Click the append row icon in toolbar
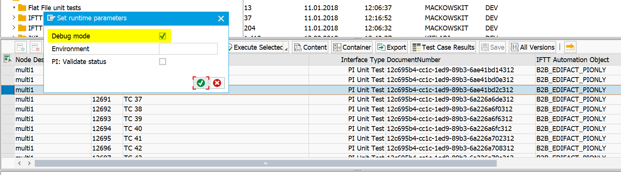 tap(21, 47)
